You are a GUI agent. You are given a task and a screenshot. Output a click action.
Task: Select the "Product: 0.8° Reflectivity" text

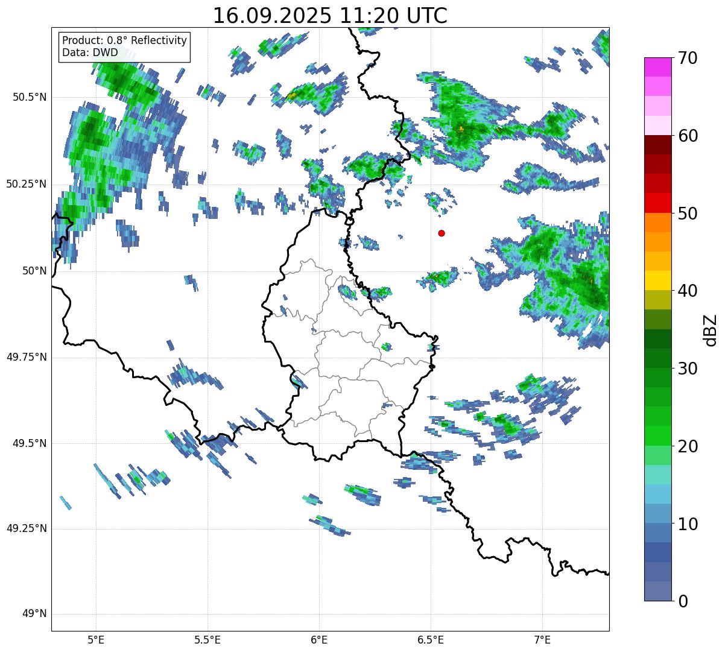(124, 40)
